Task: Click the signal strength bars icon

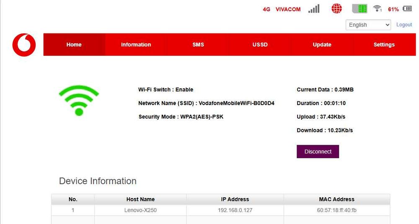Action: click(x=314, y=9)
